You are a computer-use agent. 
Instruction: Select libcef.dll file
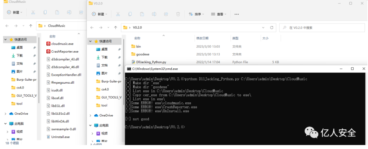click(55, 98)
